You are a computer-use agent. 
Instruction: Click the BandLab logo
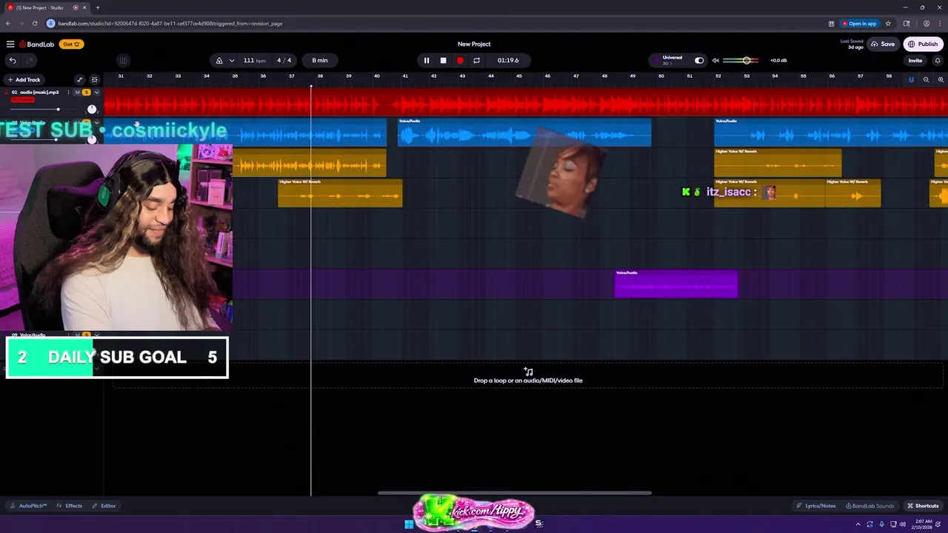[37, 44]
